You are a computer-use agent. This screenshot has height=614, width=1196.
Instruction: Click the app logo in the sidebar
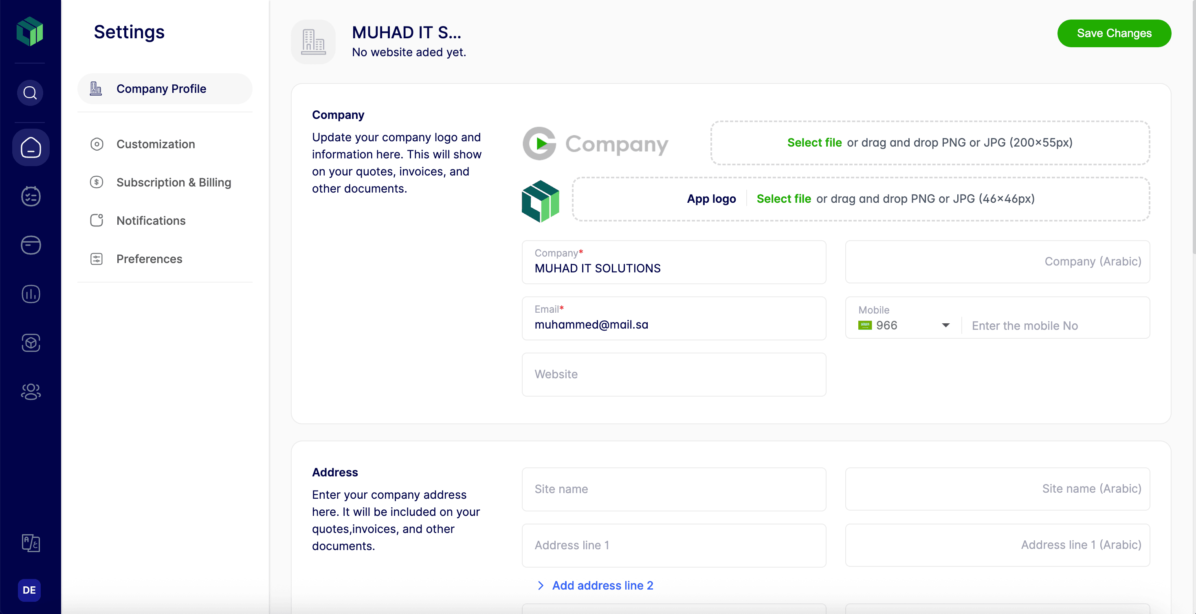tap(30, 32)
